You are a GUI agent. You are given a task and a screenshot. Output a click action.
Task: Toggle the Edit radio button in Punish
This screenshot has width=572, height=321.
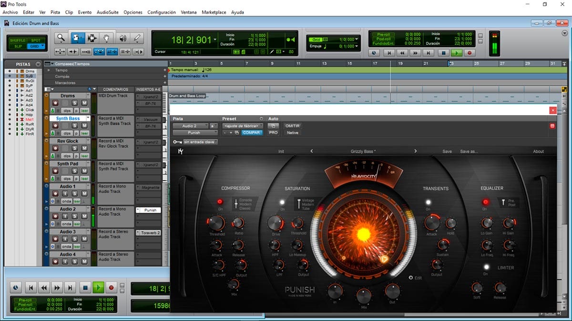tap(411, 278)
